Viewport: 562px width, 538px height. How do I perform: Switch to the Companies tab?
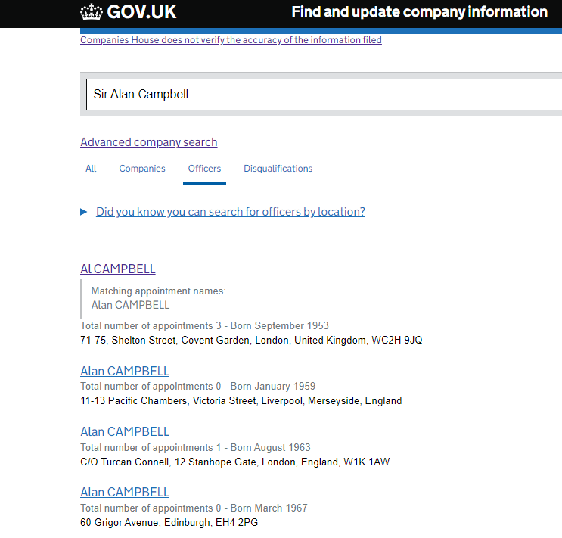(142, 169)
